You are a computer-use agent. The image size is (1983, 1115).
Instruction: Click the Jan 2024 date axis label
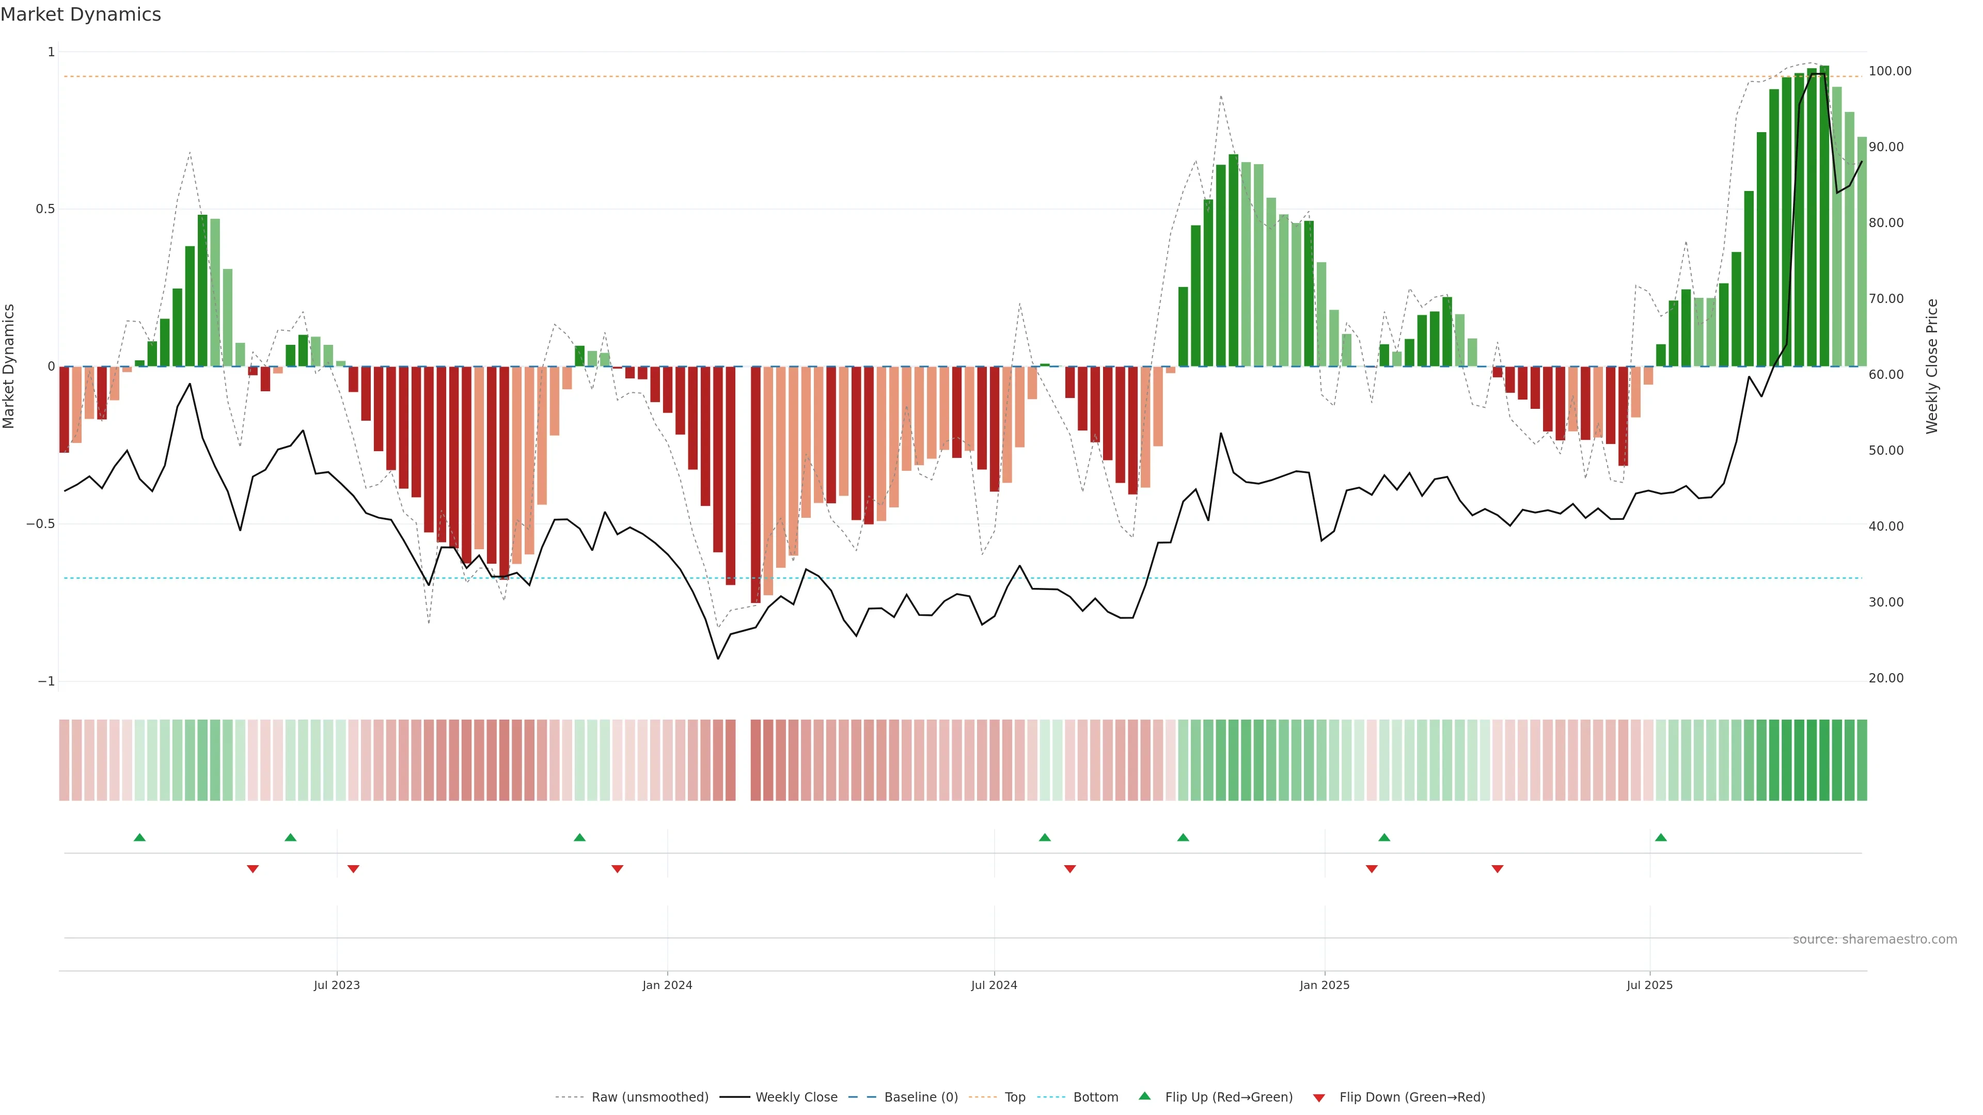[x=667, y=985]
